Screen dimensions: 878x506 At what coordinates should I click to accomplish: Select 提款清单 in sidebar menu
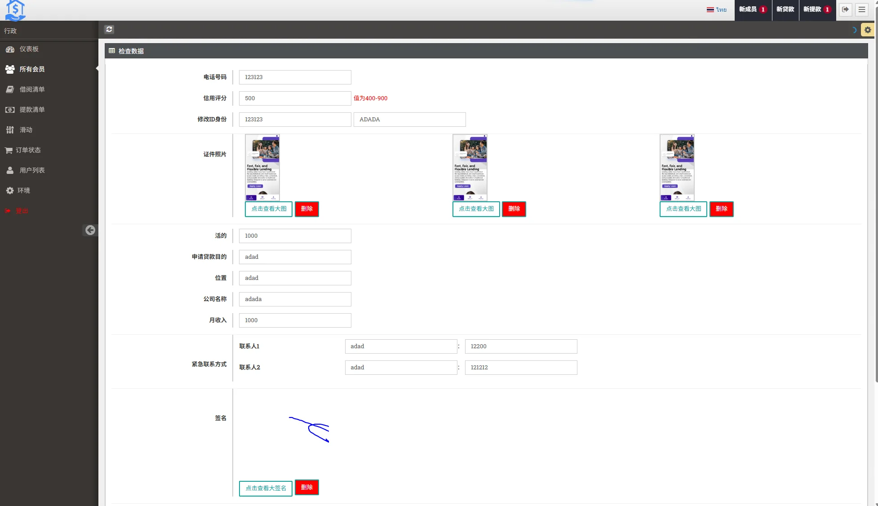32,110
